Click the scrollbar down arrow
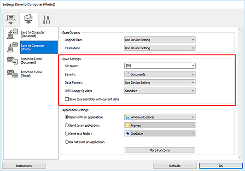 tap(239, 157)
